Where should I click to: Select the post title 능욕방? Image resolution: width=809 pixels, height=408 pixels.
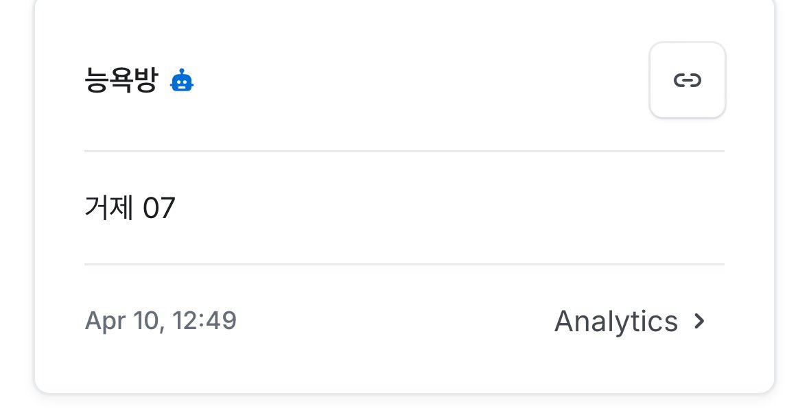coord(121,81)
